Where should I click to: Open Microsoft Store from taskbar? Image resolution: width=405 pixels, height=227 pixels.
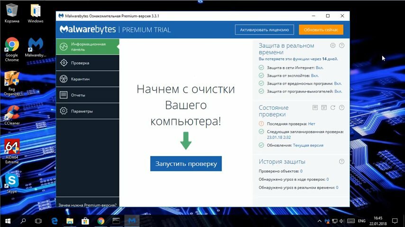pyautogui.click(x=85, y=221)
